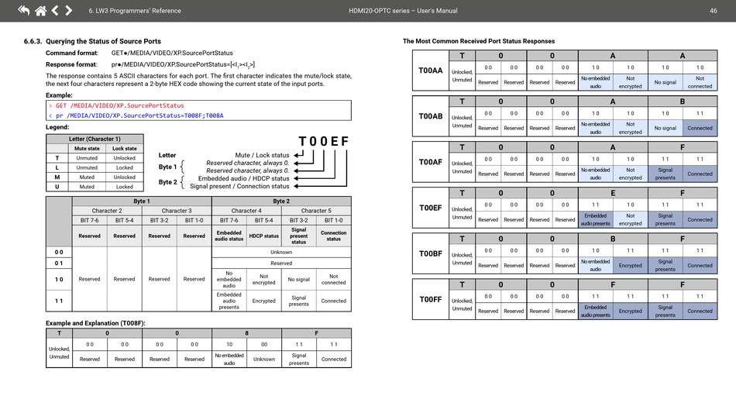Select the 'HDCP status' cell
Viewport: 736px width, 413px height.
click(x=263, y=236)
